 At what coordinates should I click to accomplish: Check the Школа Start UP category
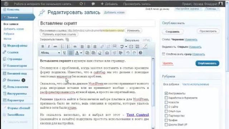pos(166,125)
